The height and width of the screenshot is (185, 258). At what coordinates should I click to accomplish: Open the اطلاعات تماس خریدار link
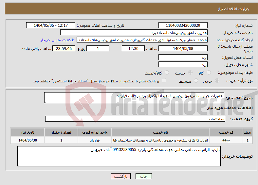[x=58, y=40]
